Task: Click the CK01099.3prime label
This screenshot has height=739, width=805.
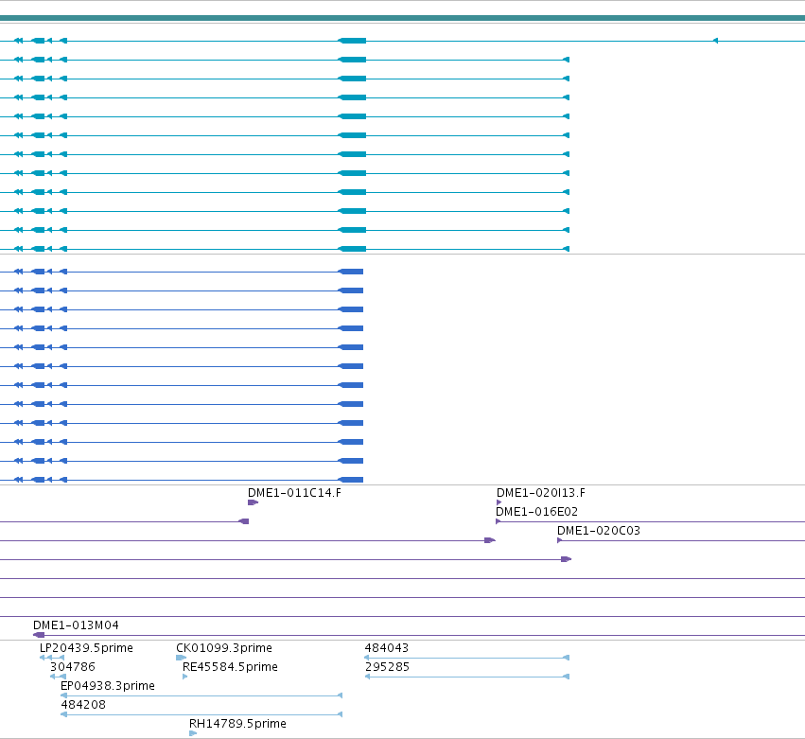Action: tap(224, 648)
